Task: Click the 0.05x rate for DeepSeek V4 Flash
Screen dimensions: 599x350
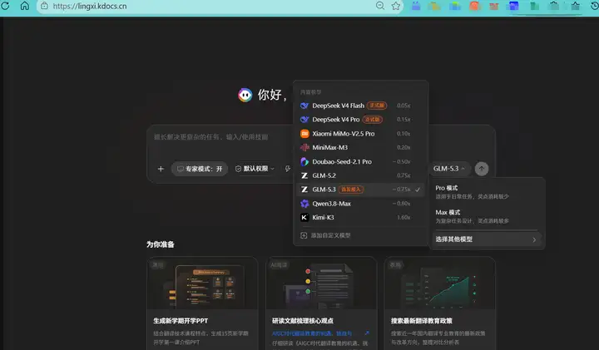Action: [403, 106]
